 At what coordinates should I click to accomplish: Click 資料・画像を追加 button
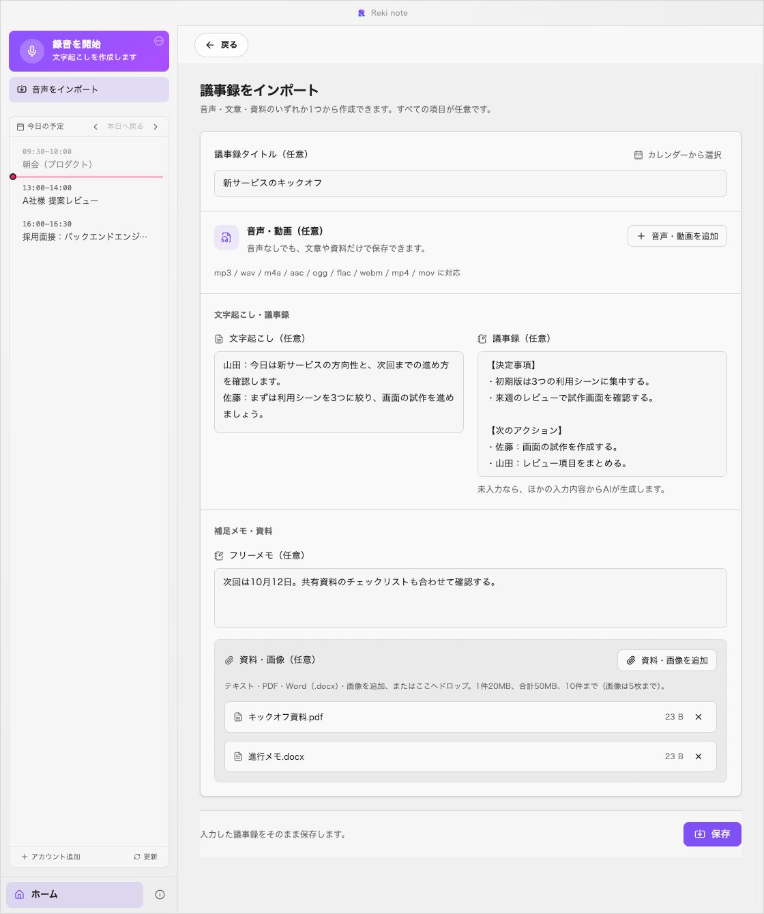[x=667, y=660]
